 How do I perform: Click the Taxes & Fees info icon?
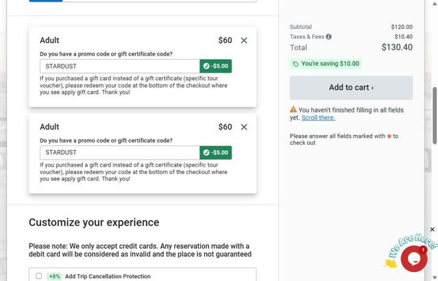(x=329, y=36)
